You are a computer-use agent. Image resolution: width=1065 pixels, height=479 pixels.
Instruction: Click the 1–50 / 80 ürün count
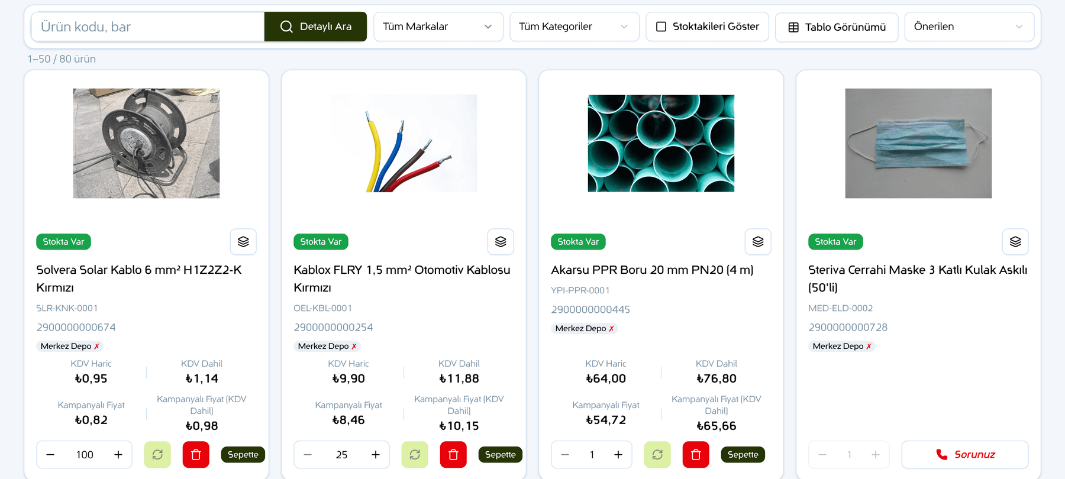pos(62,59)
